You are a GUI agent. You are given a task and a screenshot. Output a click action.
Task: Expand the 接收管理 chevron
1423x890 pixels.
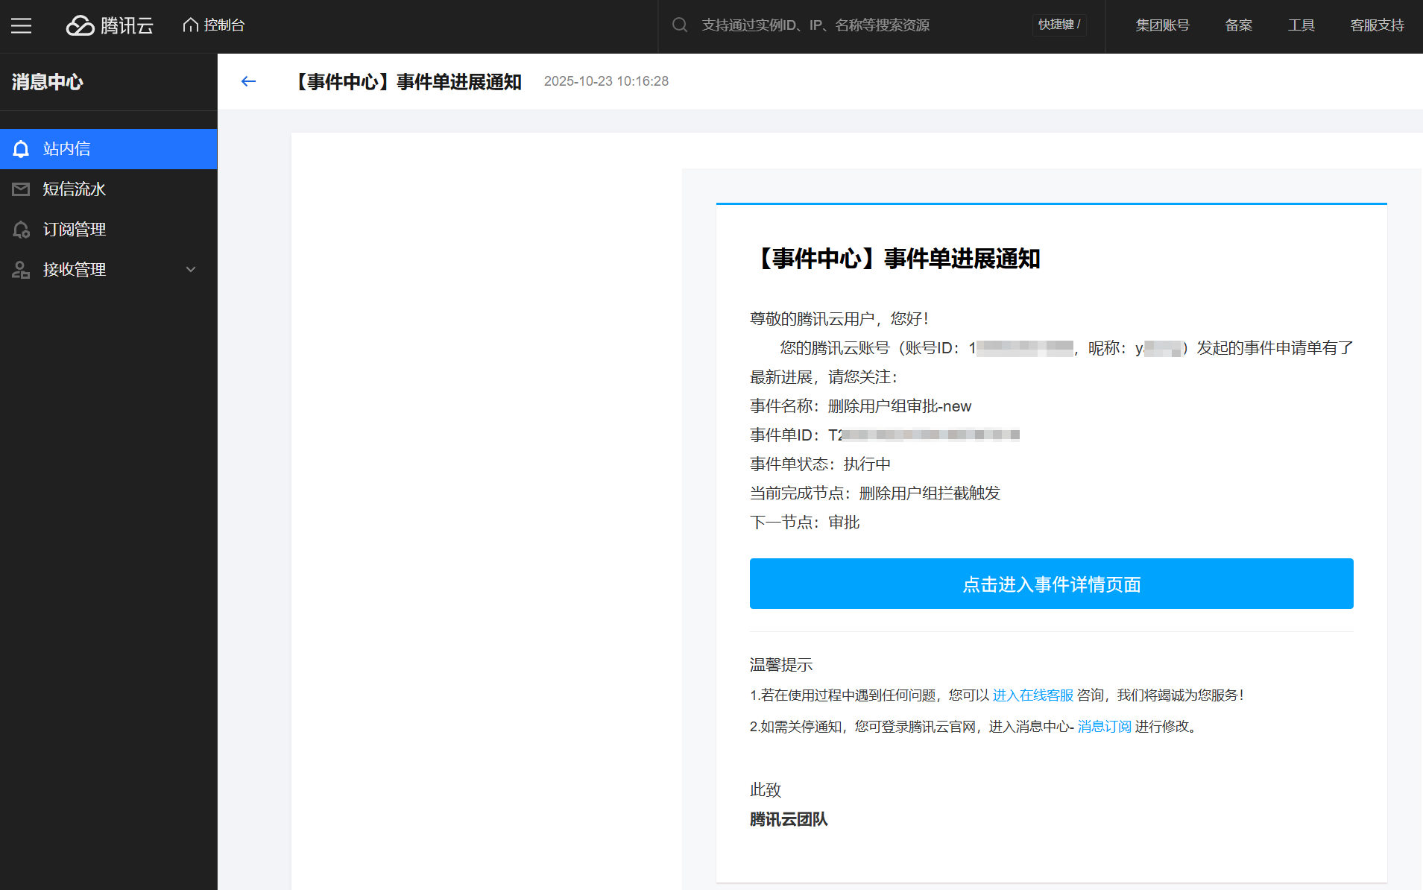pos(191,270)
